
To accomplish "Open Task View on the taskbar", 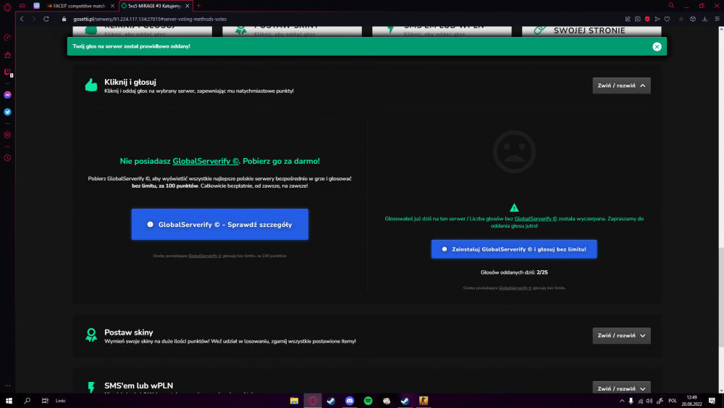I will click(x=45, y=401).
